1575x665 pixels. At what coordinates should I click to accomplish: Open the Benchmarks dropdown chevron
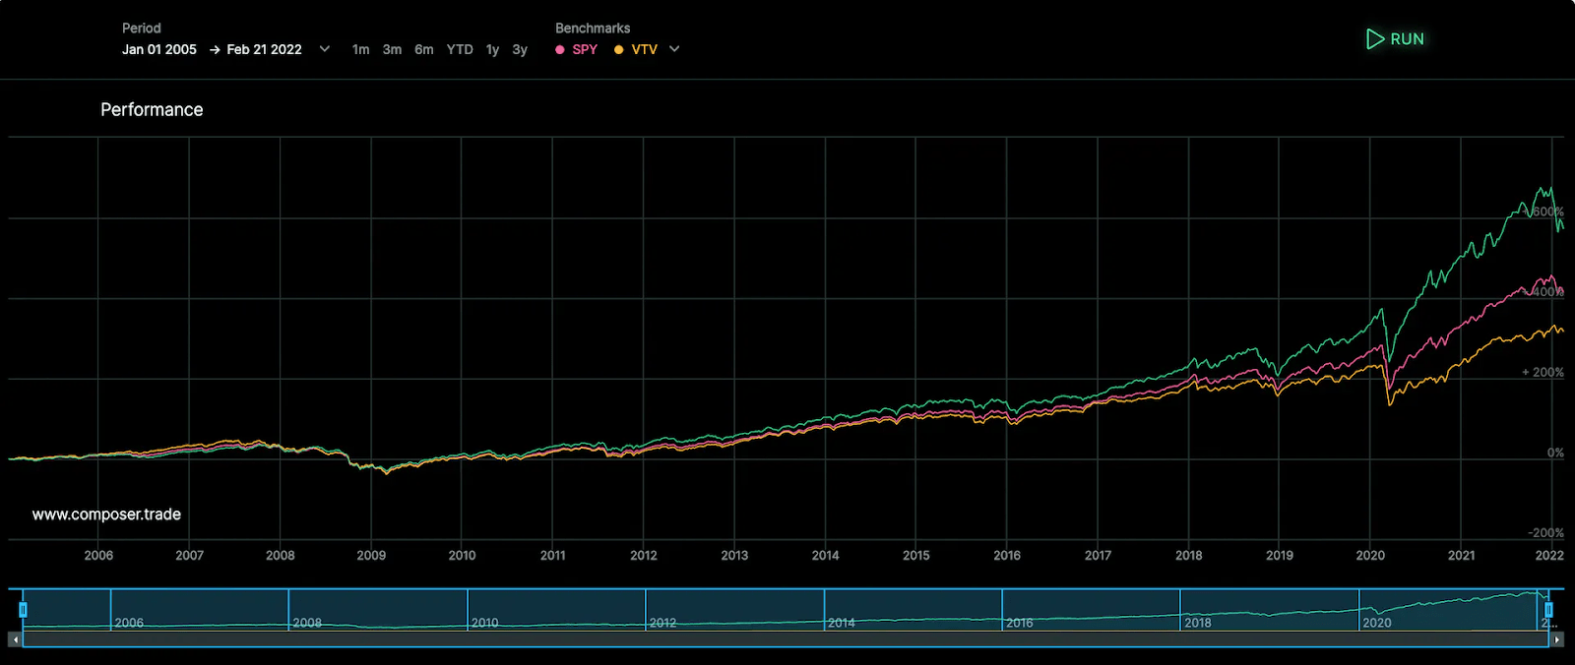pos(674,49)
